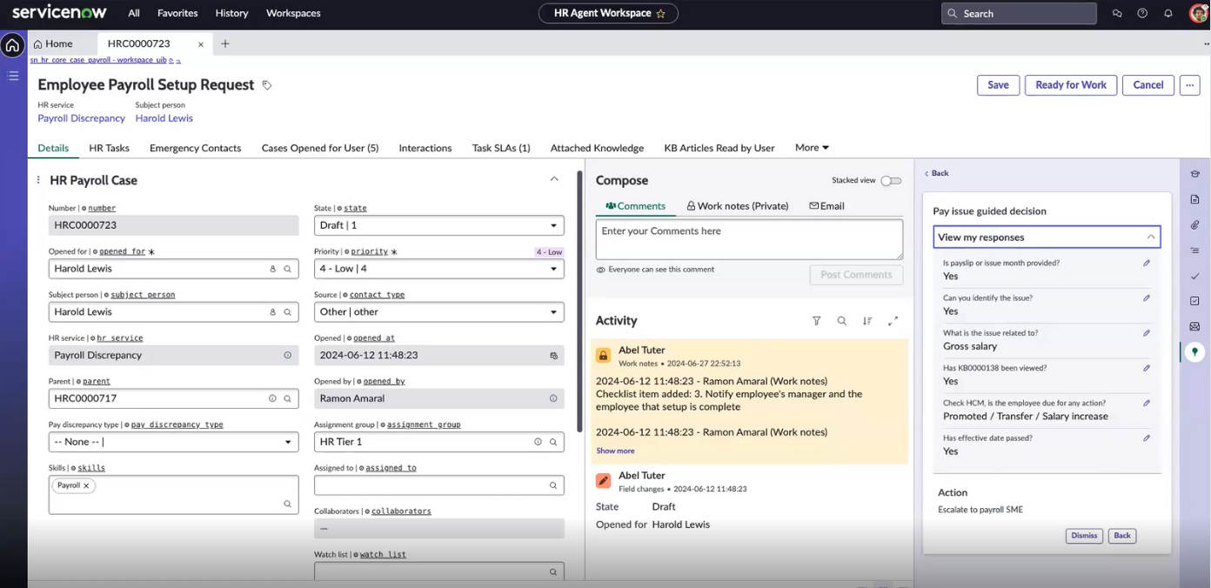Open the graduation cap icon in right sidebar

click(1195, 174)
